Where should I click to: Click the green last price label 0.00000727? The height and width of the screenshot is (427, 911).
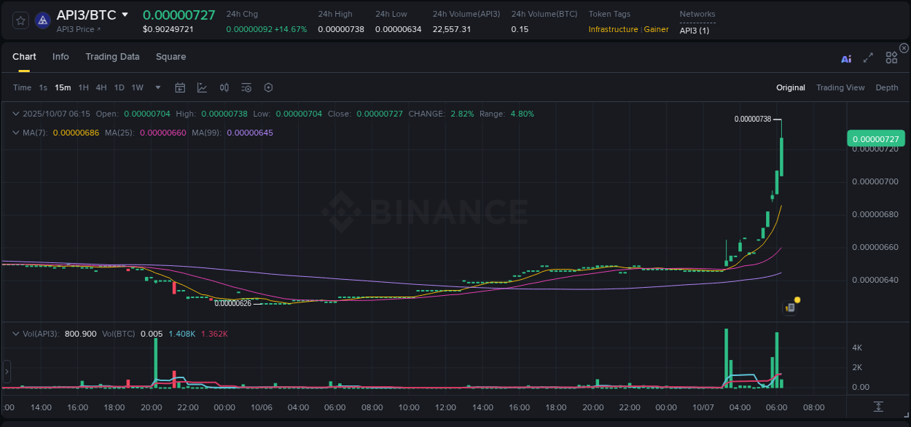[x=877, y=138]
